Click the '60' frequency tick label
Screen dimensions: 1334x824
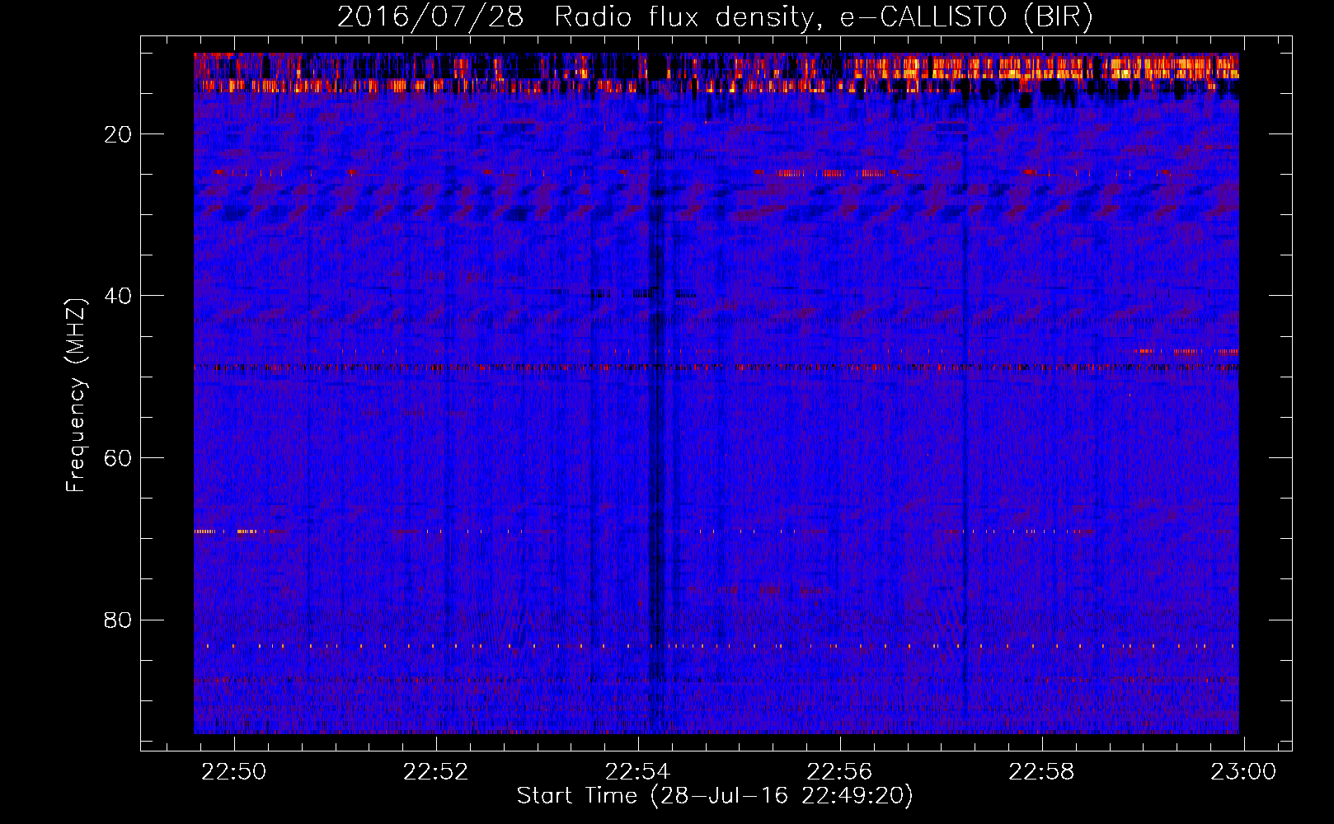point(119,458)
